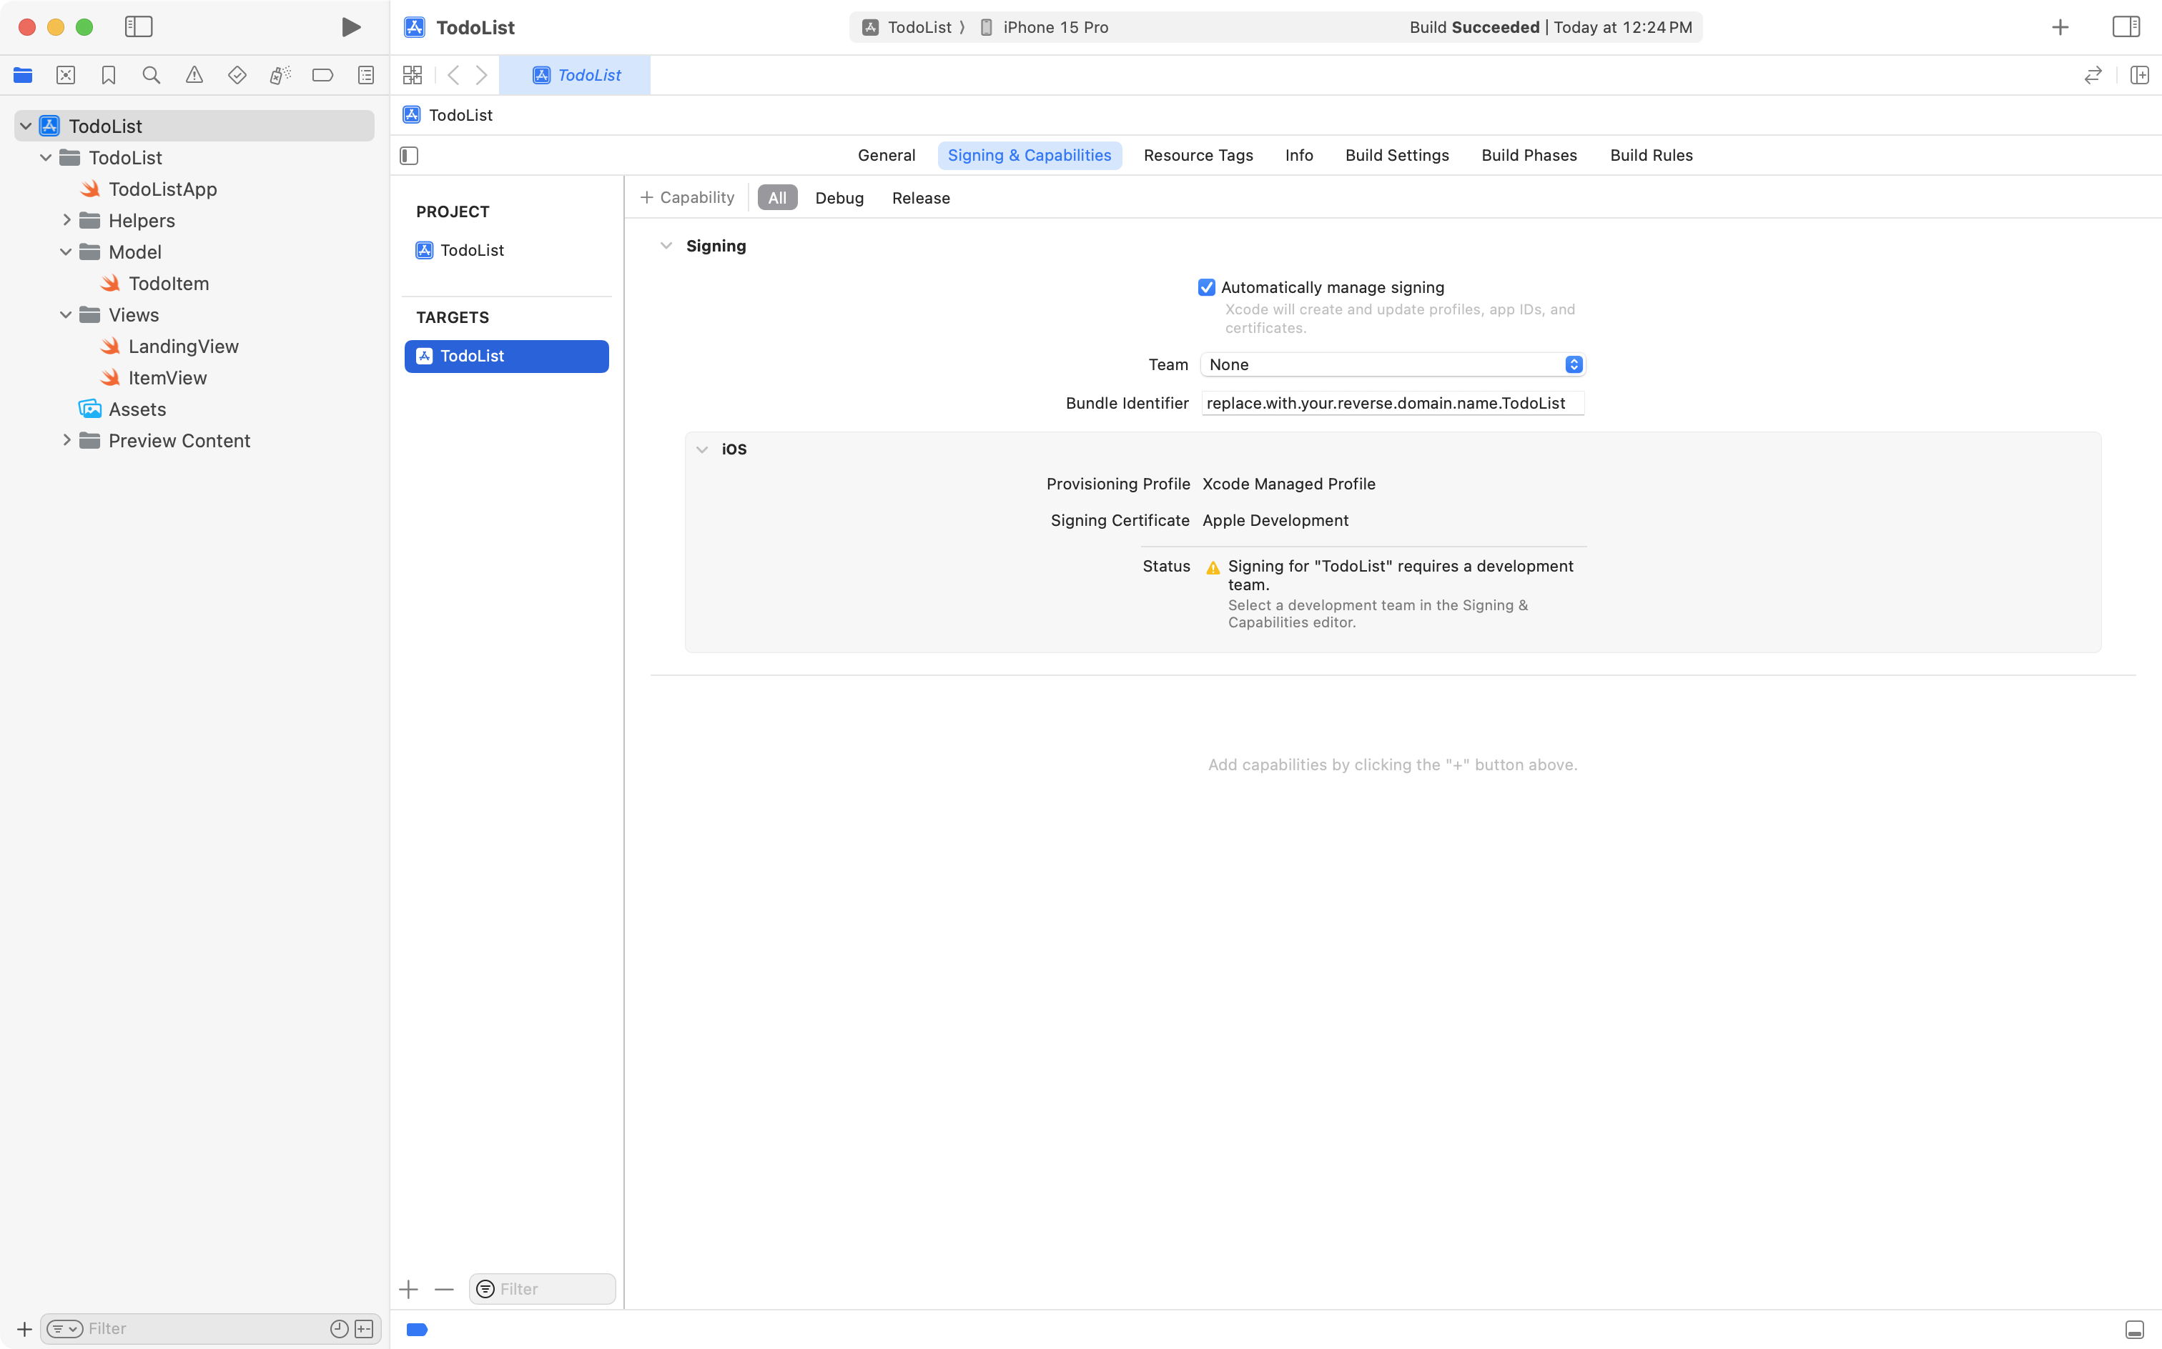The image size is (2162, 1349).
Task: Open the Issue navigator warning icon
Action: [194, 76]
